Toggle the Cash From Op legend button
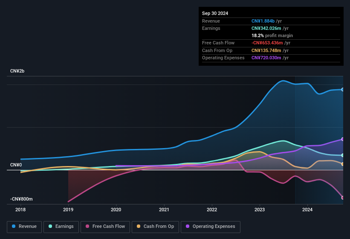The height and width of the screenshot is (239, 350). point(155,227)
